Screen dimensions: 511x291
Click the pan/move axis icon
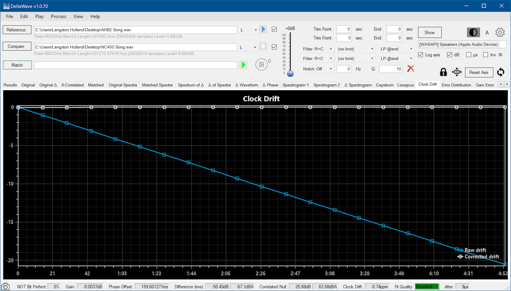click(457, 72)
